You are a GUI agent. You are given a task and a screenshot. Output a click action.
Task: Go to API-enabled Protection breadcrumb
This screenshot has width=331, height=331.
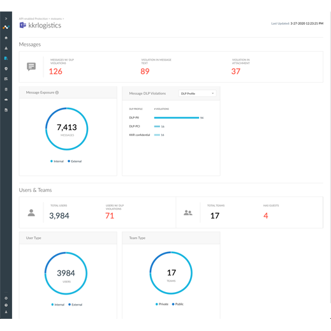pyautogui.click(x=33, y=18)
